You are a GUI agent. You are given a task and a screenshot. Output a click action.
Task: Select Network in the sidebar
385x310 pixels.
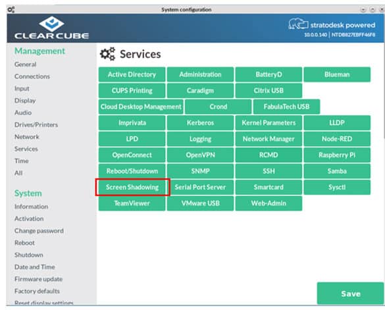pyautogui.click(x=27, y=137)
